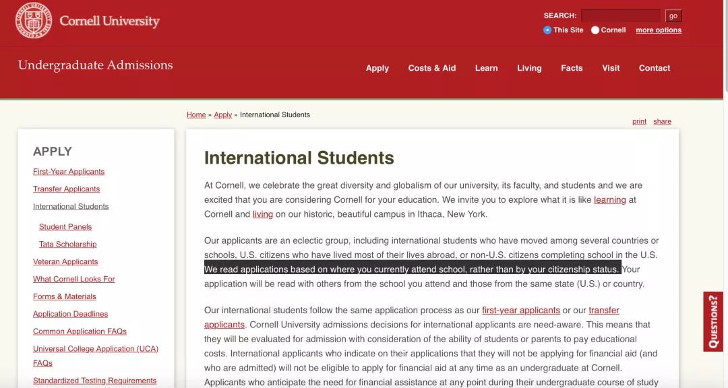Viewport: 728px width, 388px height.
Task: Select the Cornell search radio button
Action: [x=595, y=30]
